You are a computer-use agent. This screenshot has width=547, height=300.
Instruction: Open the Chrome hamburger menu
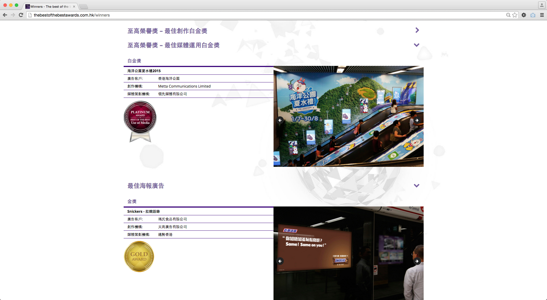(542, 15)
